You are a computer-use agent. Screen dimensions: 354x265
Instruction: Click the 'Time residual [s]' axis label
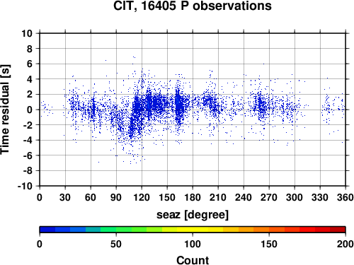pyautogui.click(x=6, y=110)
